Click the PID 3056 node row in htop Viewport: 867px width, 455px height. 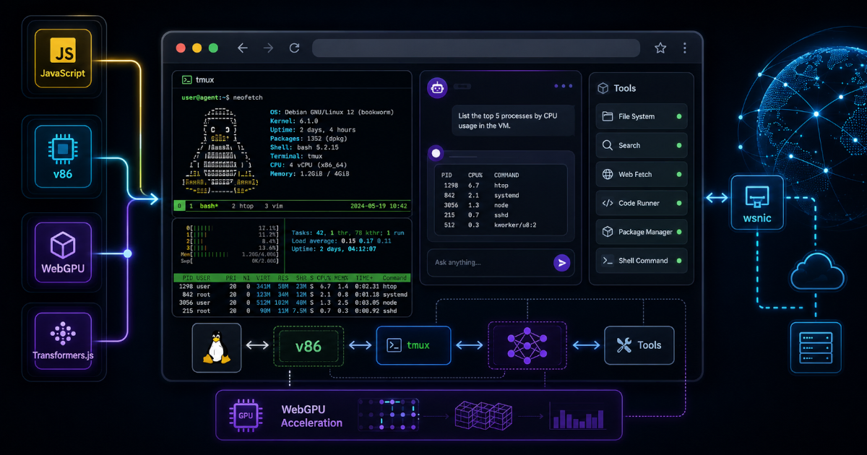pos(292,303)
